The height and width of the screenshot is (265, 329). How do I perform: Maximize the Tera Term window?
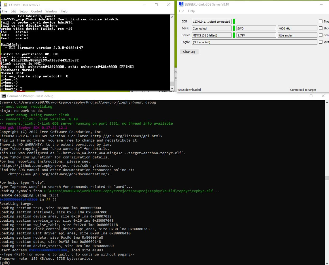coord(156,5)
